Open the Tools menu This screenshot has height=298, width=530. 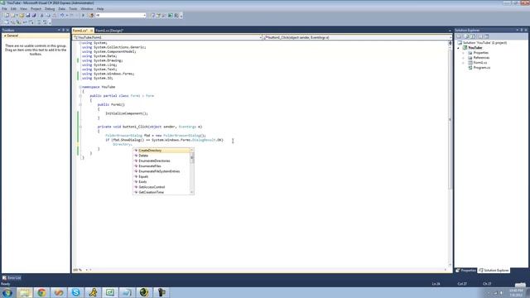point(73,9)
